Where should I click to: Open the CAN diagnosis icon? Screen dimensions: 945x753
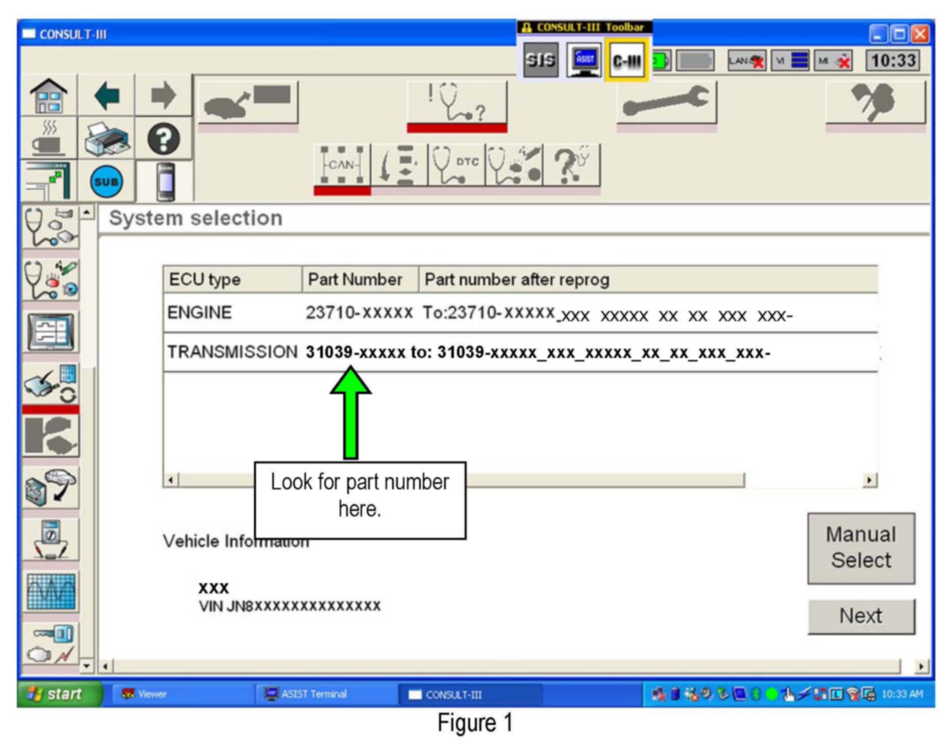[x=342, y=165]
